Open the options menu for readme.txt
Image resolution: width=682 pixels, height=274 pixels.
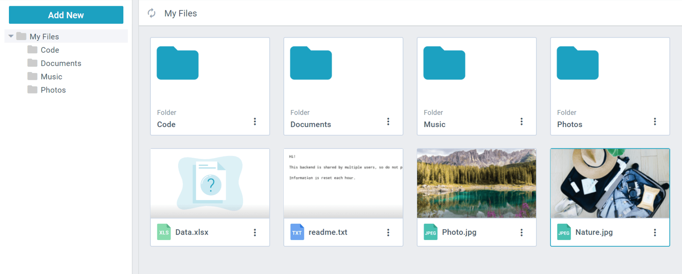(388, 233)
